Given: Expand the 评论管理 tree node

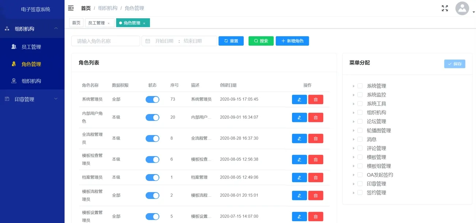Looking at the screenshot, I should [x=354, y=148].
